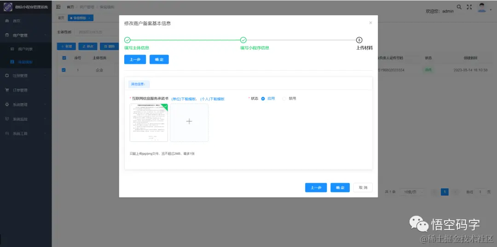Select the 启用 status radio button
This screenshot has height=247, width=497.
click(x=263, y=99)
